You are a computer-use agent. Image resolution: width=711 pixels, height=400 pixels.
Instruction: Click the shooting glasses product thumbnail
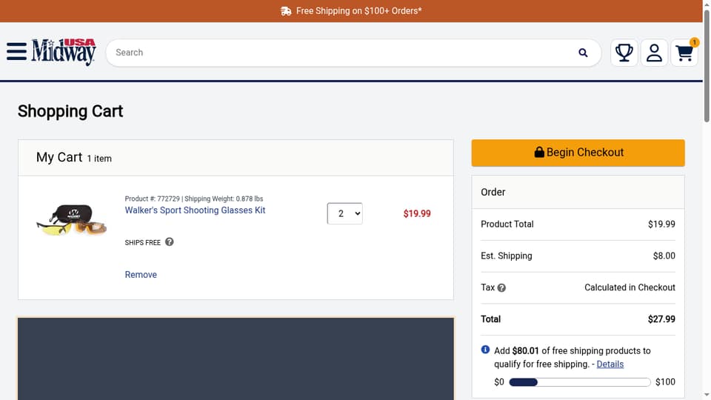click(72, 220)
